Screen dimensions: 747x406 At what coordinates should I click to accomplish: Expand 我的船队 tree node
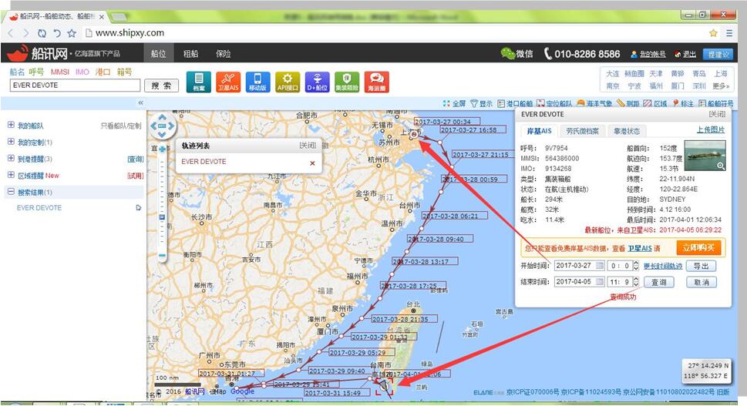[11, 125]
